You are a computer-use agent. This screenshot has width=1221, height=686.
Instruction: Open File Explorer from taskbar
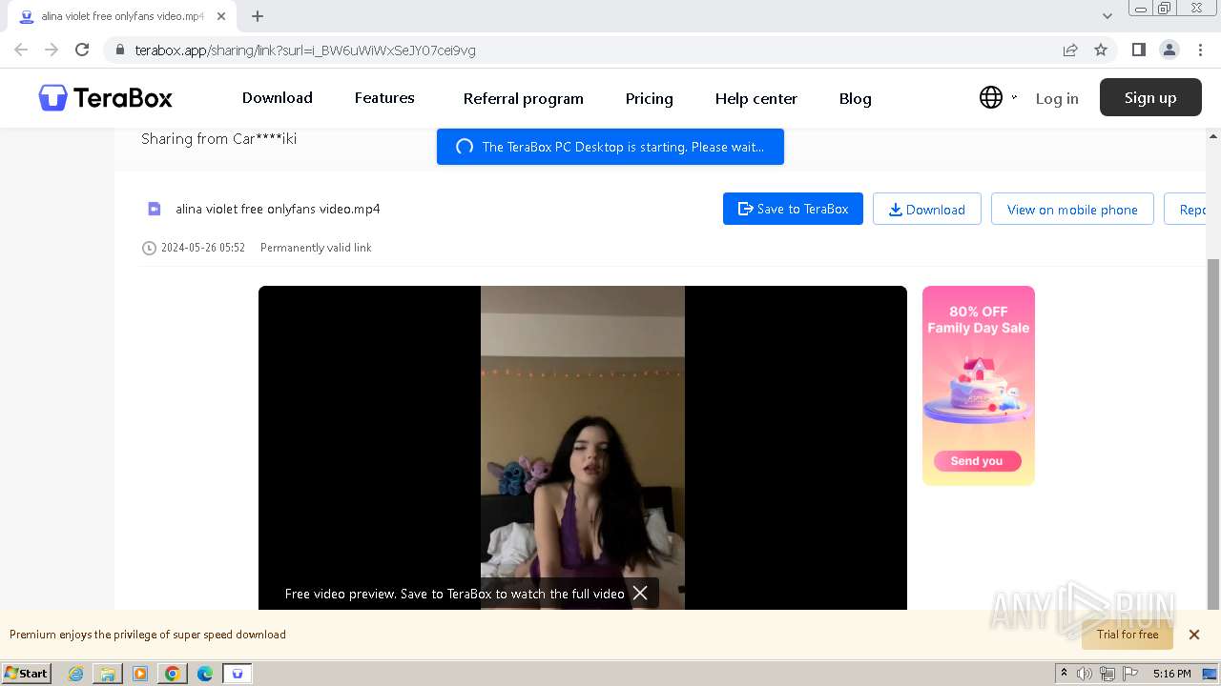tap(108, 674)
